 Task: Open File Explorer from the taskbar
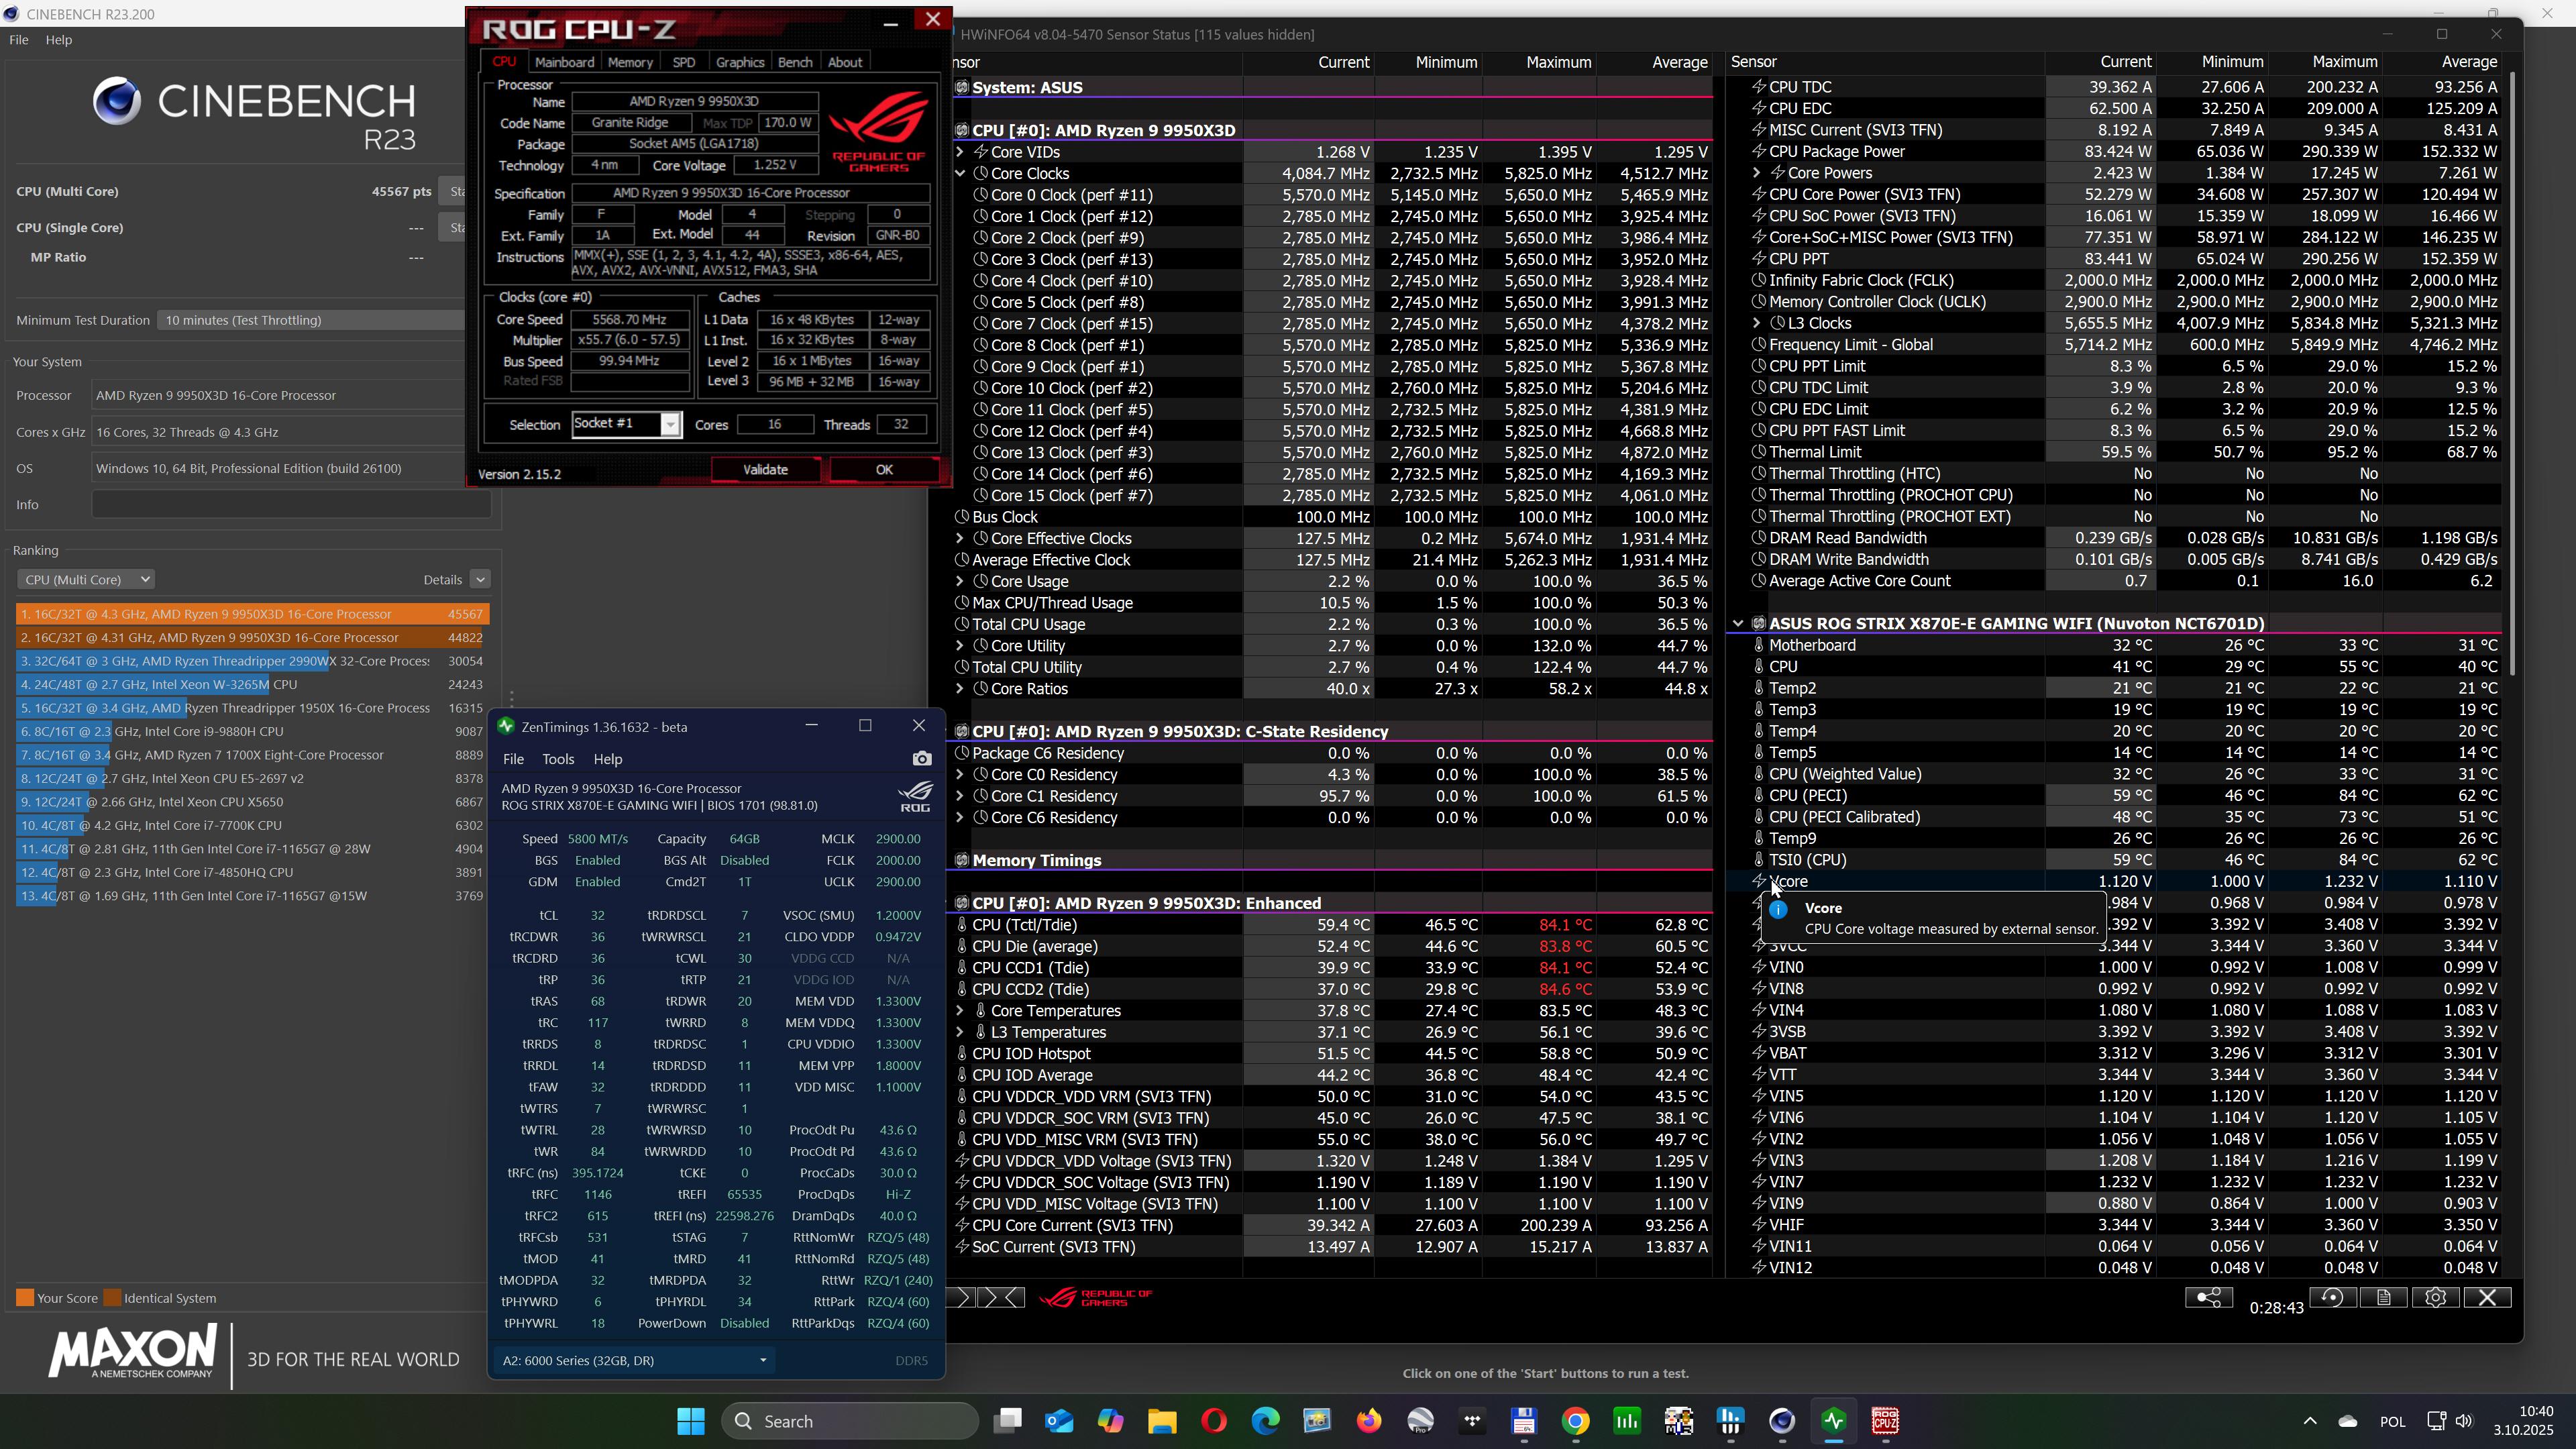[x=1162, y=1421]
